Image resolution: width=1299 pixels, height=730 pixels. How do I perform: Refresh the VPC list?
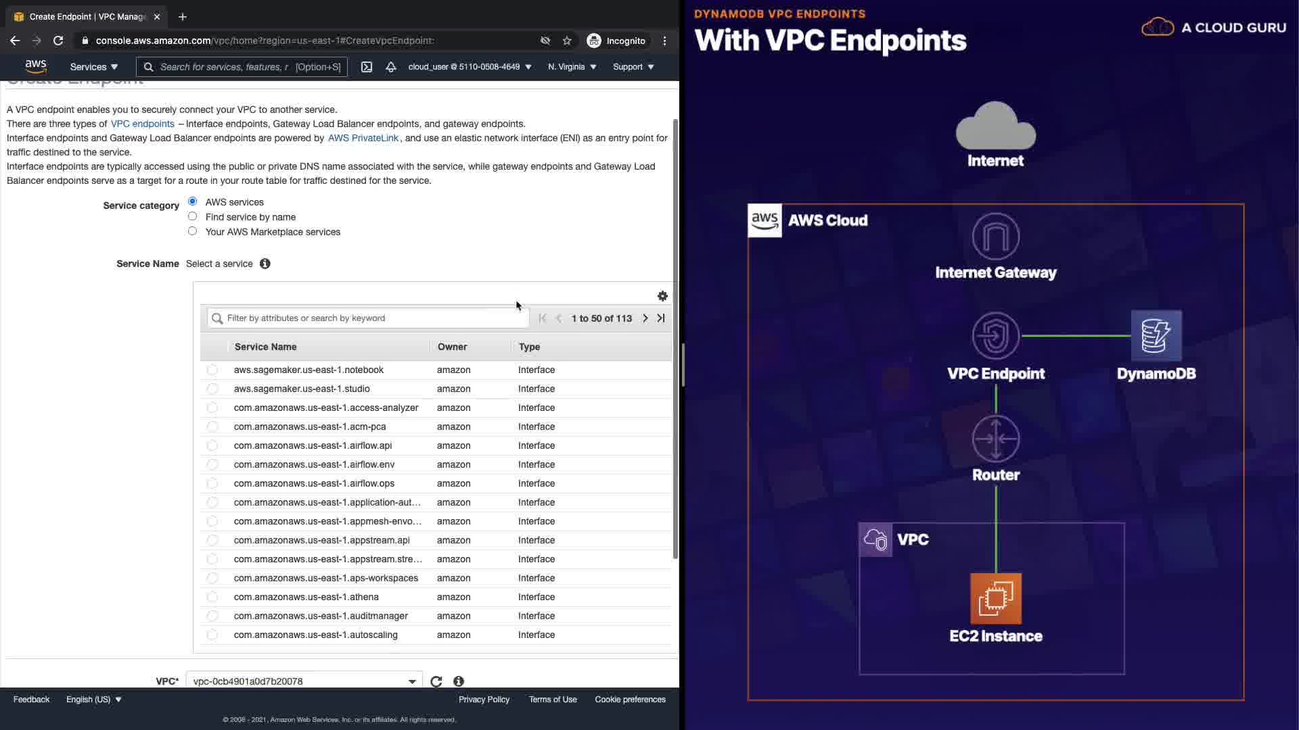coord(436,681)
